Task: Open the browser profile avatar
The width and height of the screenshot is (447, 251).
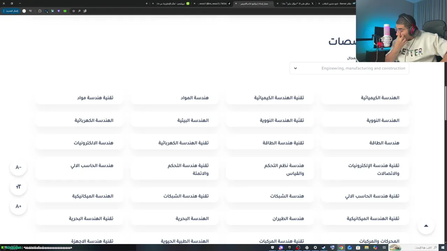Action: tap(24, 11)
